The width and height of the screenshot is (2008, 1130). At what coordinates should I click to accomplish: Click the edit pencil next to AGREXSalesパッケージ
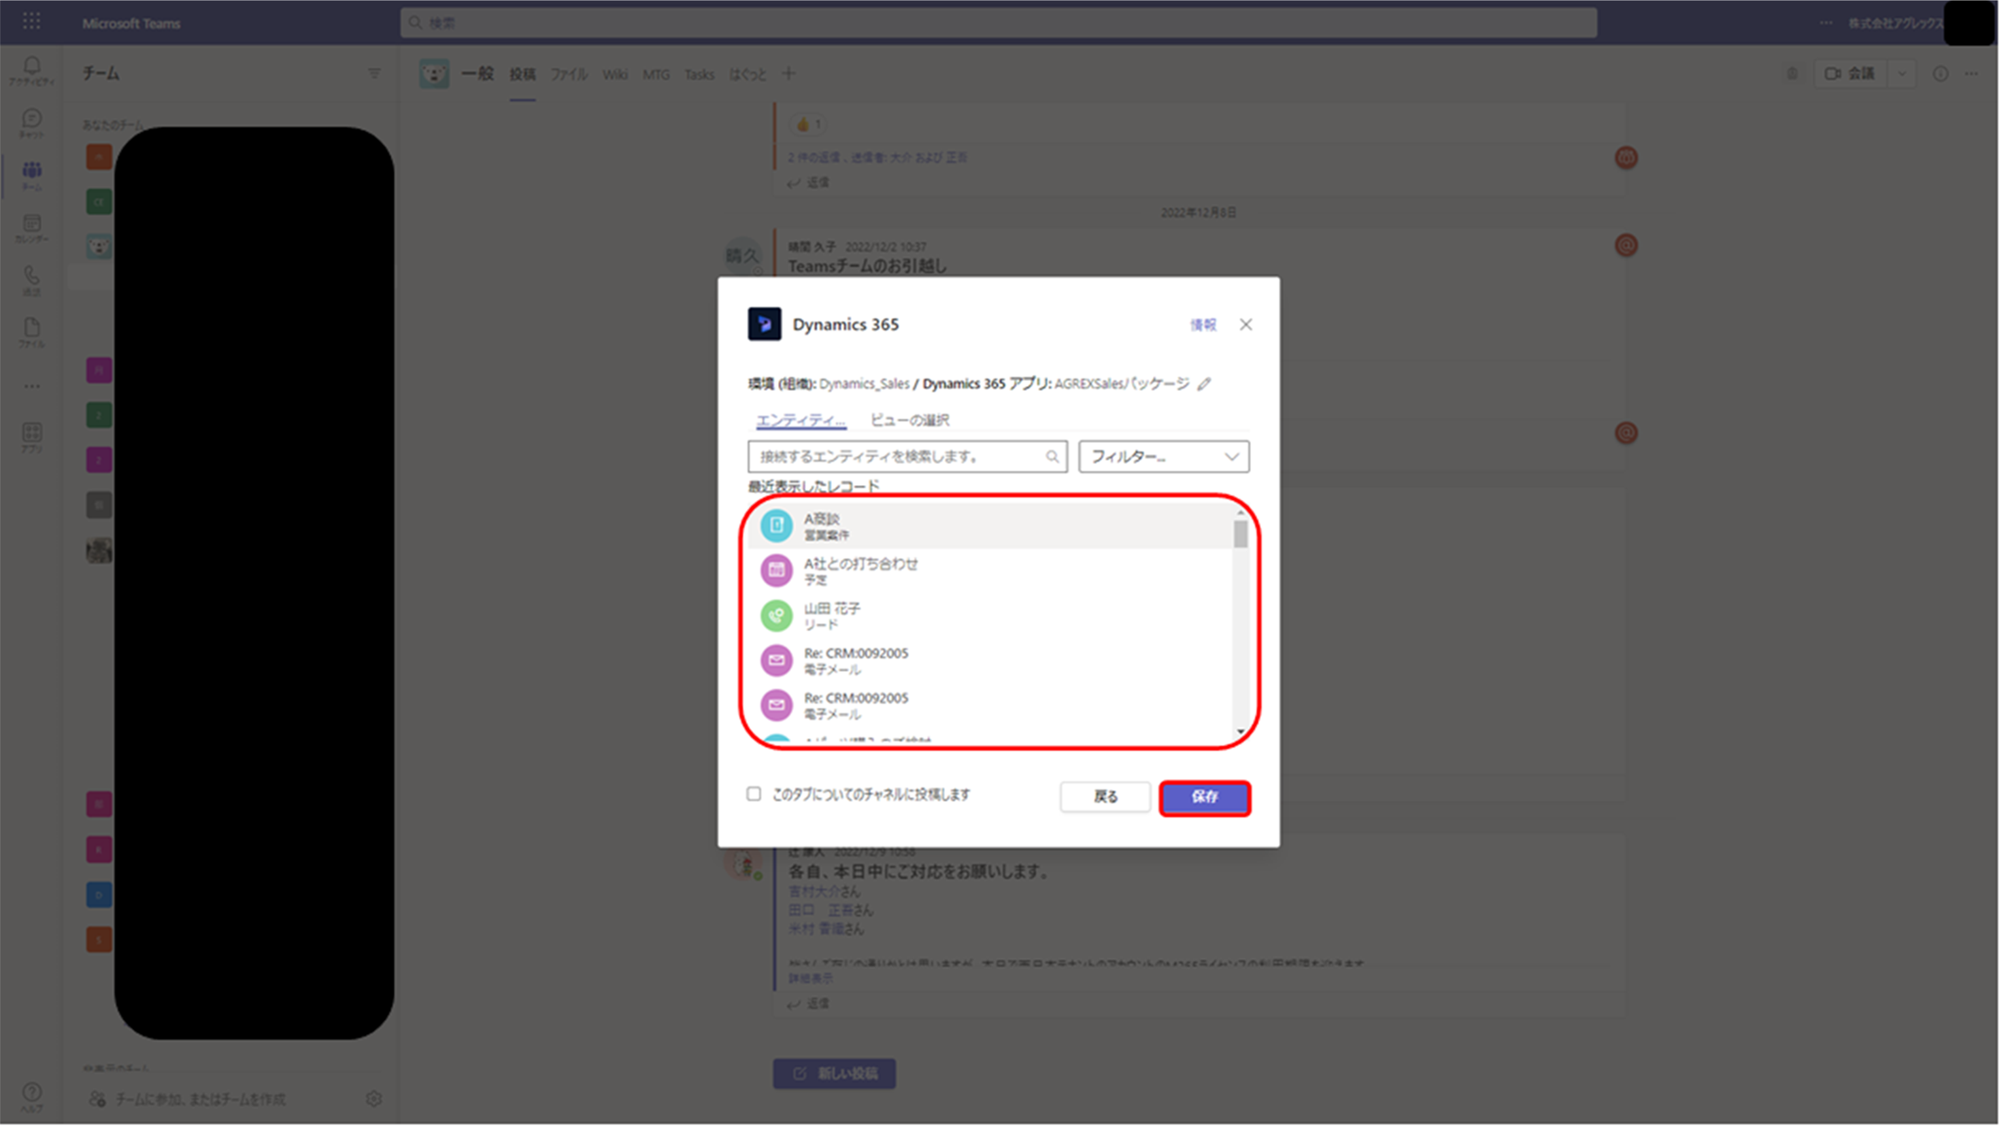coord(1205,384)
